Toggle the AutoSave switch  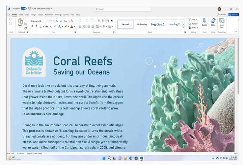[24, 9]
